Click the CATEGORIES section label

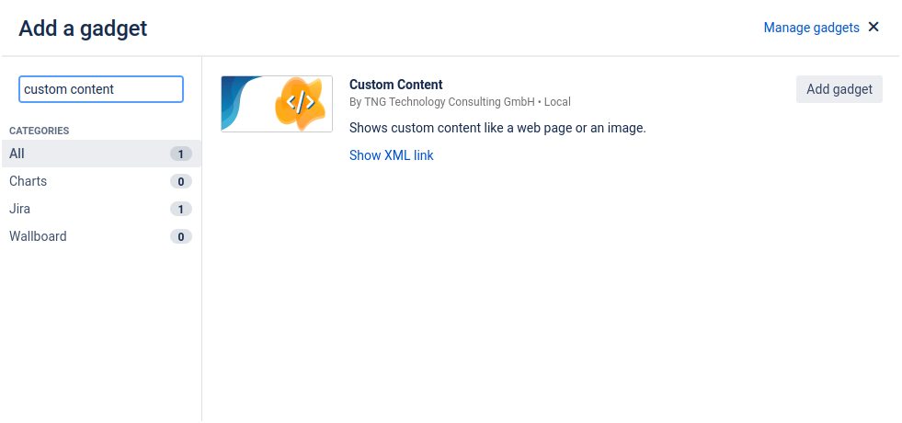[40, 131]
